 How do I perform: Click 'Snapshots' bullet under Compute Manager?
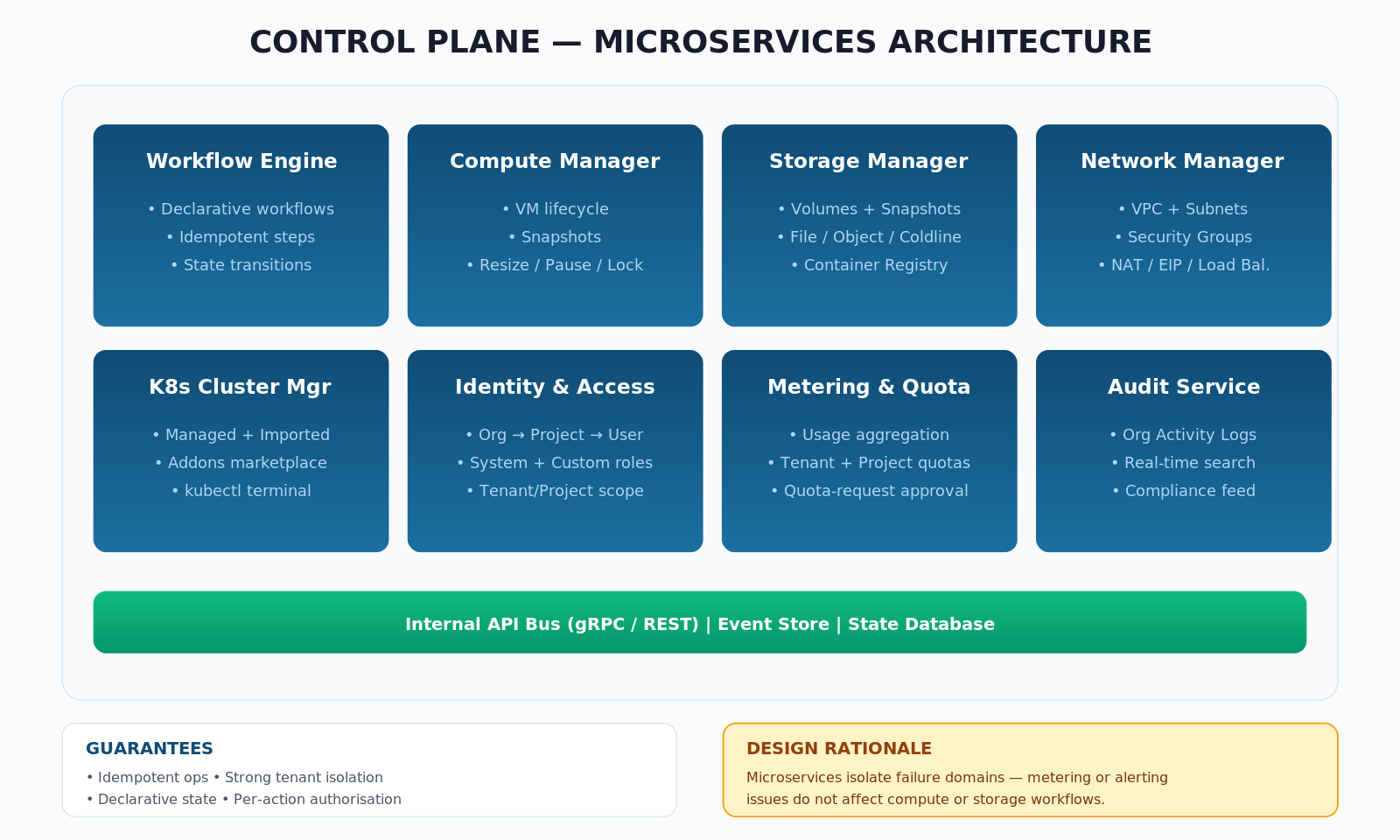point(555,237)
